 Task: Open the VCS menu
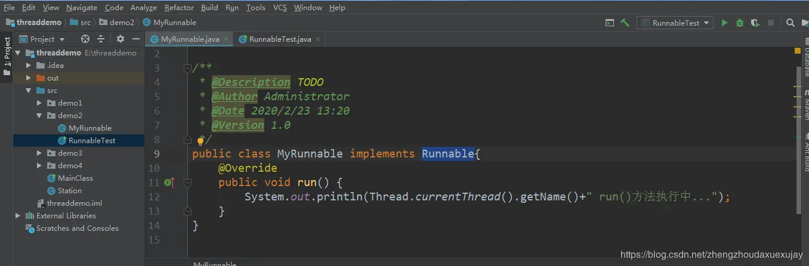pos(280,8)
